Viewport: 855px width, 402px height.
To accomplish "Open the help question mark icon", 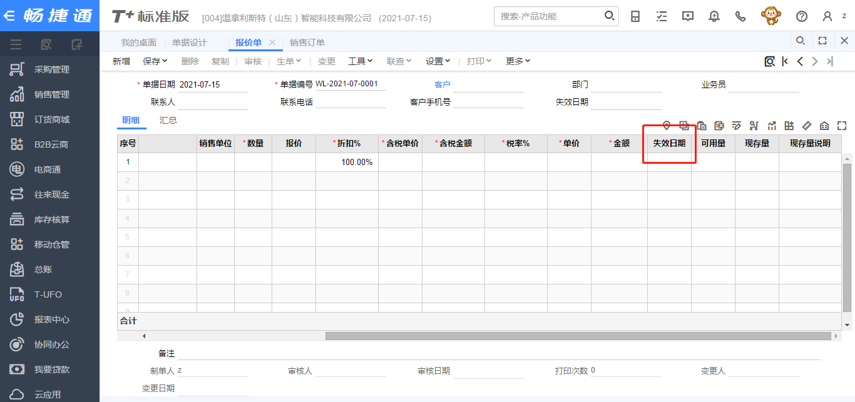I will tap(802, 16).
